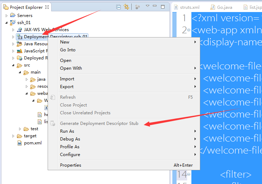Click the target folder icon
Screen dimensions: 262x184
click(x=19, y=136)
